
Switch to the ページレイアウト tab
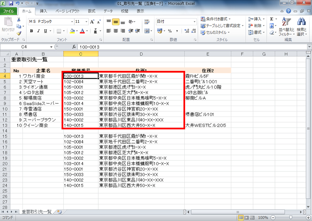tap(67, 11)
